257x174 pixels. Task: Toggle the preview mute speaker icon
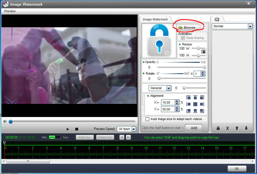(x=5, y=121)
